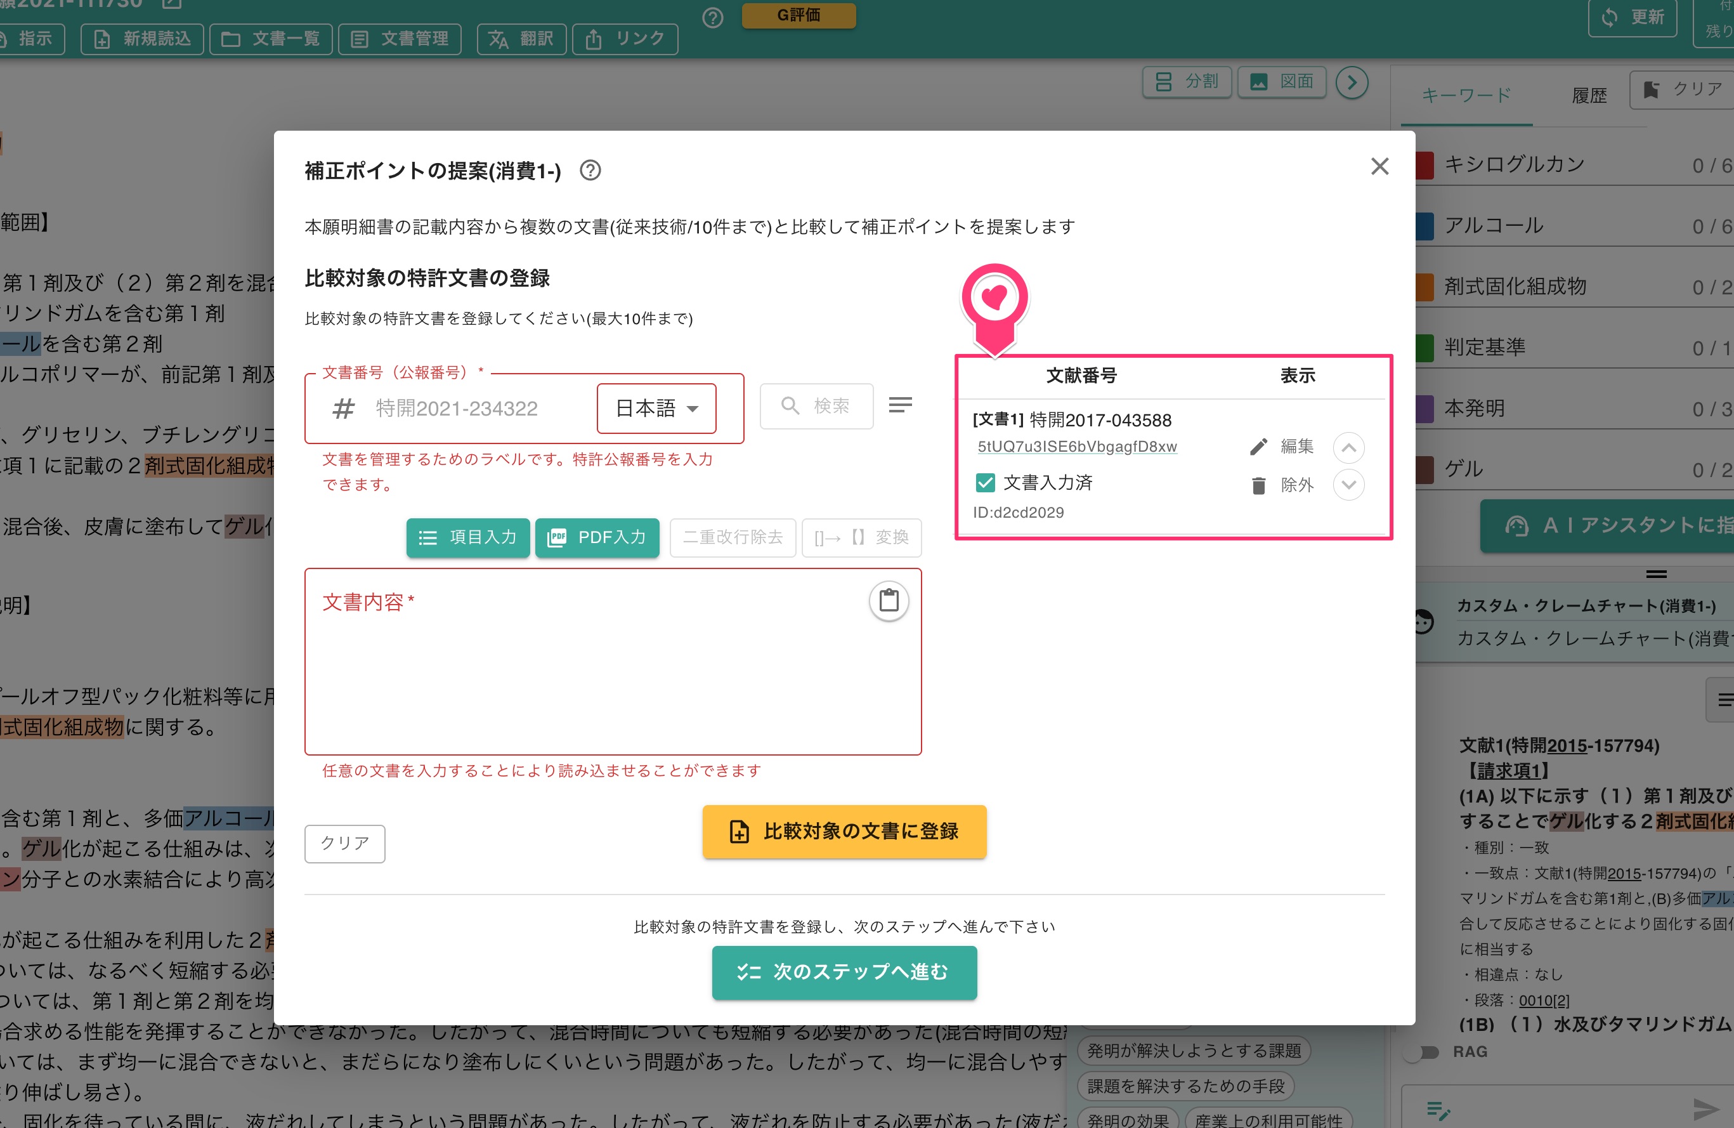The image size is (1734, 1128).
Task: Click the blue swatch for アルコール
Action: (x=1424, y=226)
